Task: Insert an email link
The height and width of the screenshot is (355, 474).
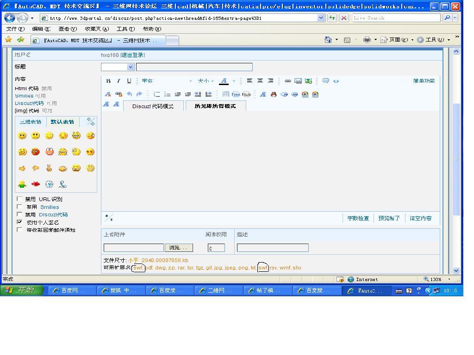Action: tap(298, 81)
